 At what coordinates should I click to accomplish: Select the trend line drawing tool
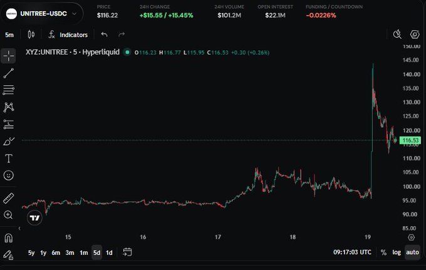8,73
